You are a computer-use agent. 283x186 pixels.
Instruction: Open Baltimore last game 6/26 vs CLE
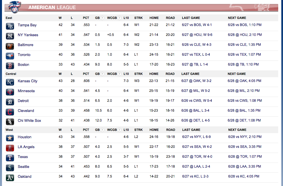(197, 45)
